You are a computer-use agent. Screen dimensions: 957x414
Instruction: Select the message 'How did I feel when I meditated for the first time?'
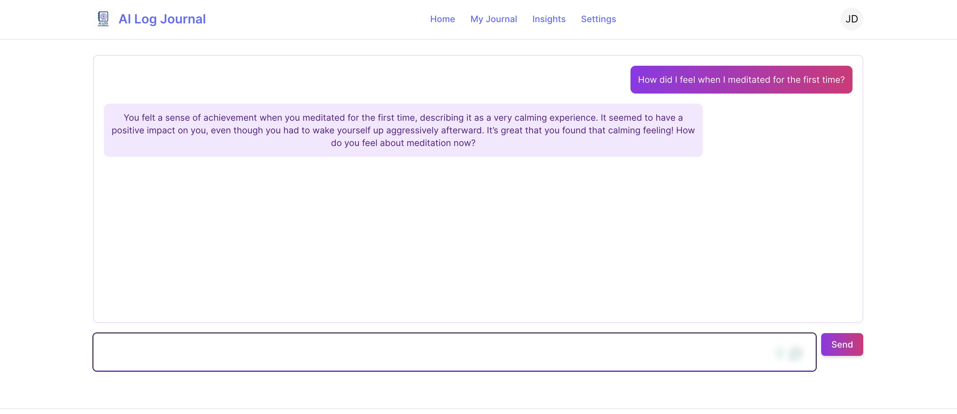coord(741,80)
